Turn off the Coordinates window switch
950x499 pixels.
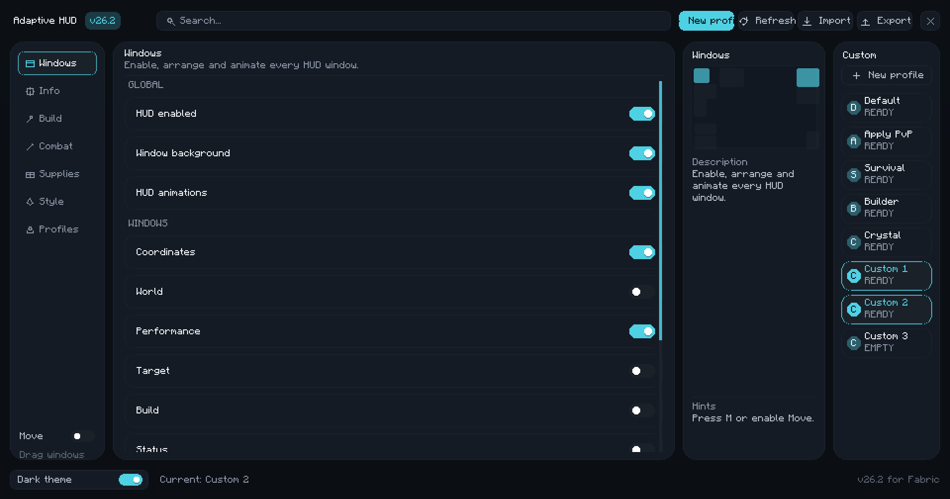(x=642, y=252)
